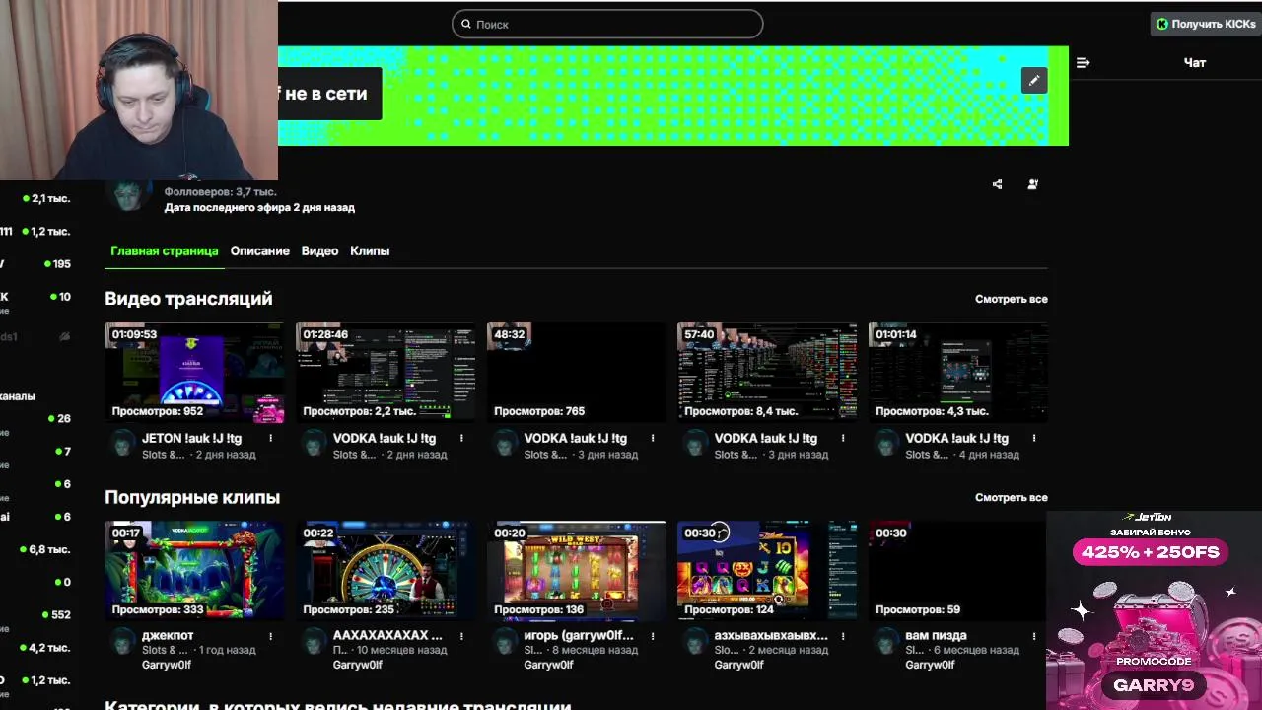1262x710 pixels.
Task: Click the pencil edit banner icon
Action: tap(1033, 81)
